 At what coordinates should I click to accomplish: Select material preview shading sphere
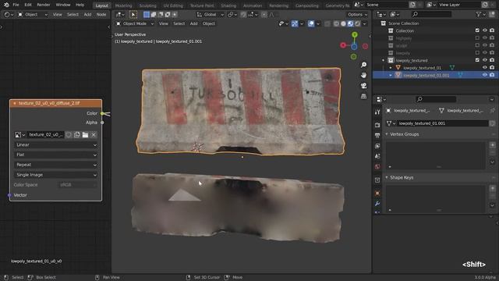[x=350, y=23]
